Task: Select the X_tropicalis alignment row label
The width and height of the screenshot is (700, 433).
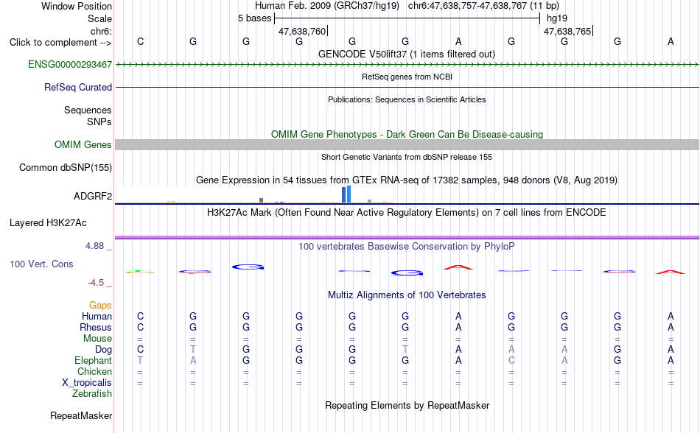Action: pyautogui.click(x=87, y=383)
